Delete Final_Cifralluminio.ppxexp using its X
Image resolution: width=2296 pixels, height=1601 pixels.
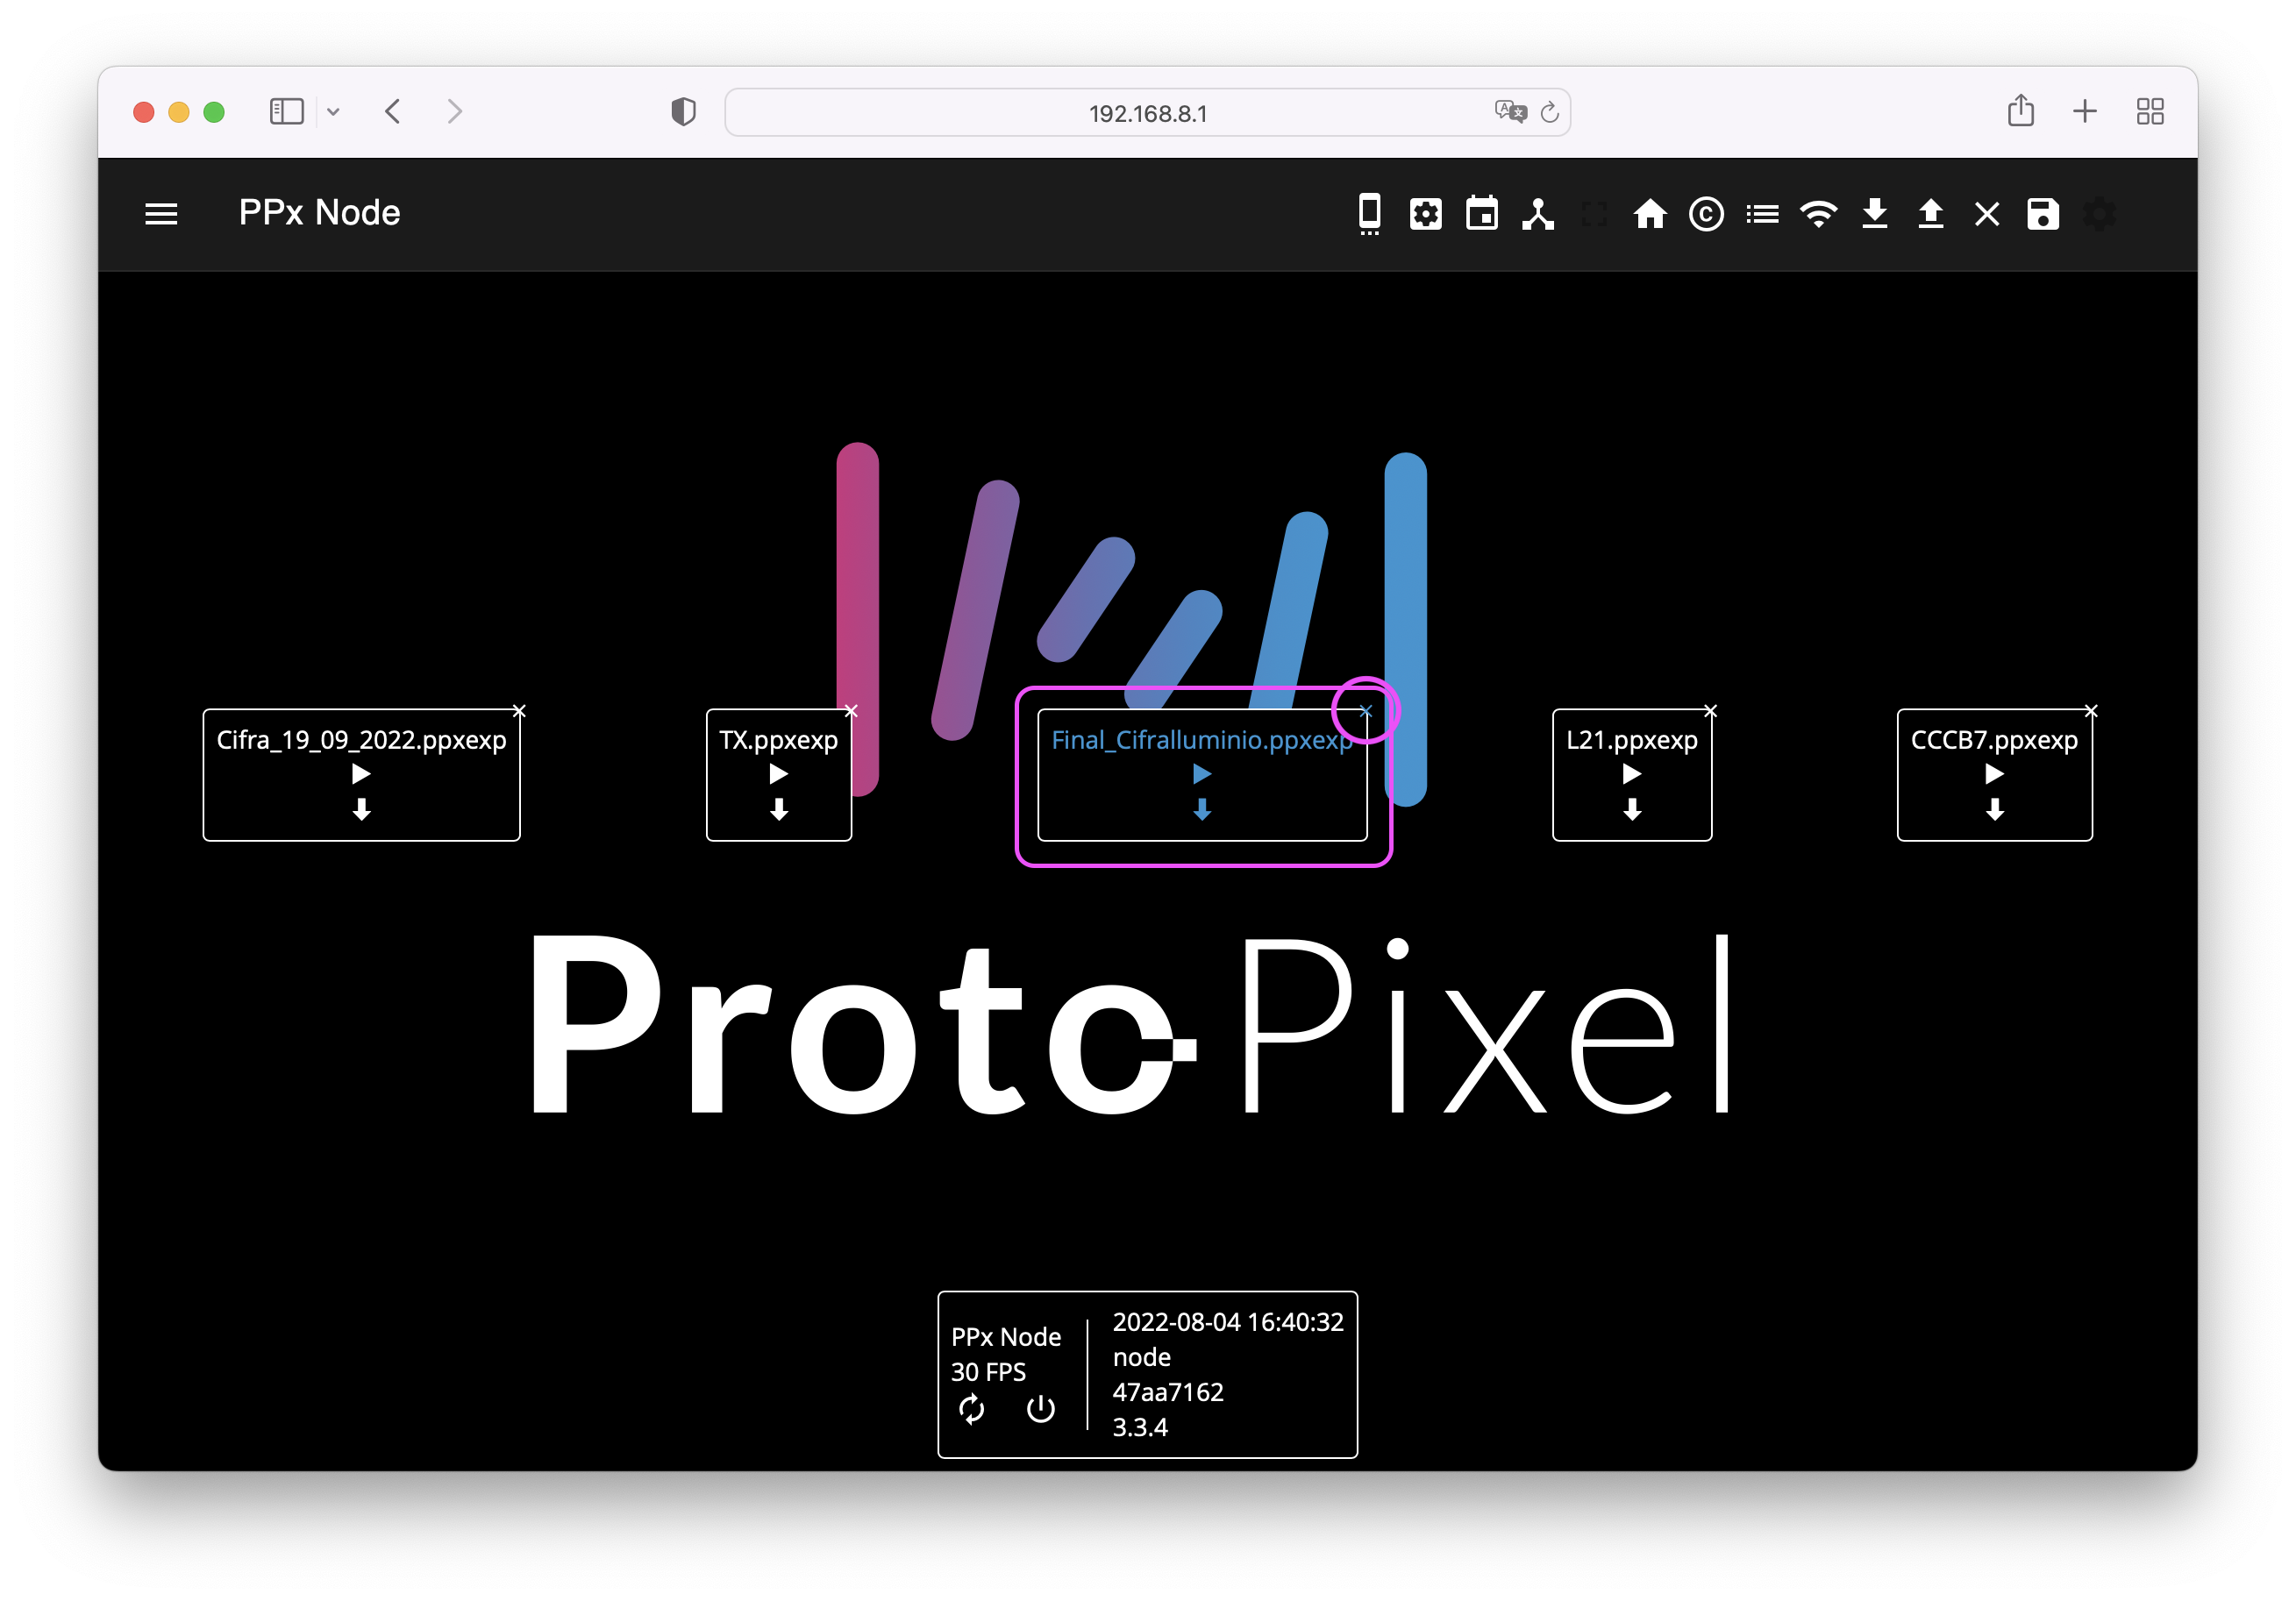click(1365, 711)
